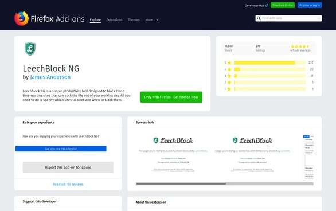Viewport: 336px width, 211px height.
Task: Click the LeechBlock NG shield icon
Action: point(30,49)
